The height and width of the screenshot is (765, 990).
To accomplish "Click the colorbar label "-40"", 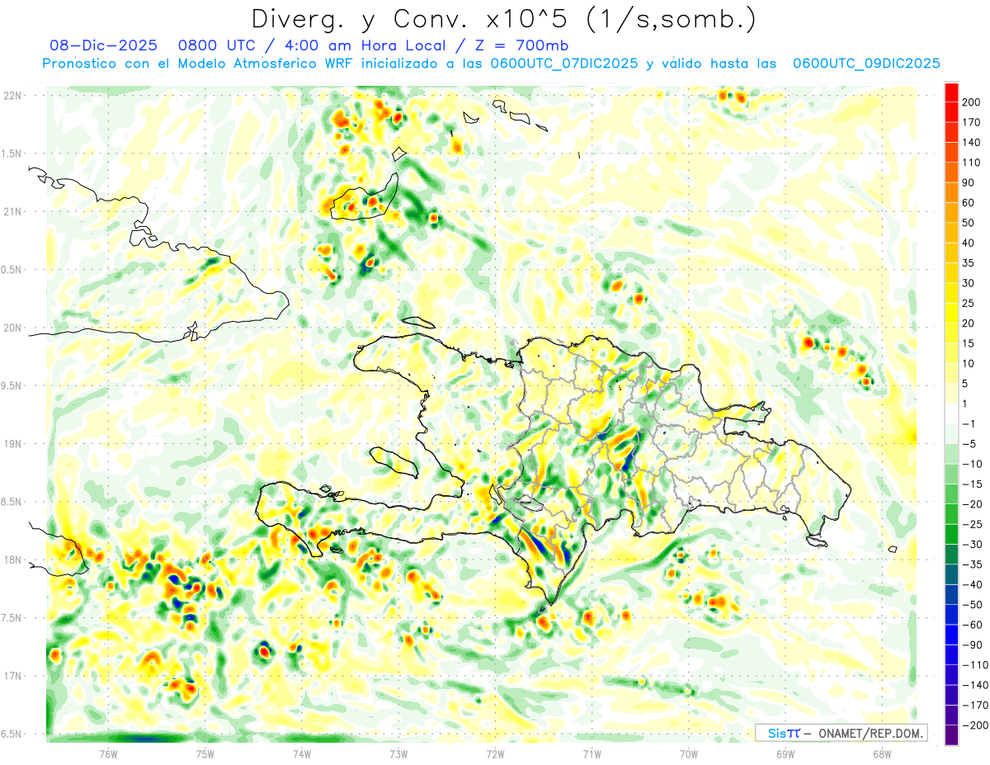I will [x=973, y=584].
